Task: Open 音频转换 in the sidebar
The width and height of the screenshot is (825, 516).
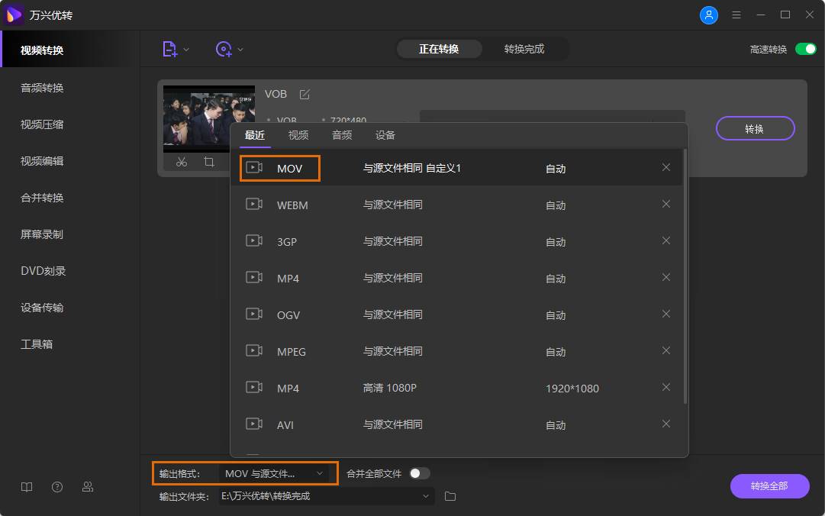Action: click(x=42, y=88)
